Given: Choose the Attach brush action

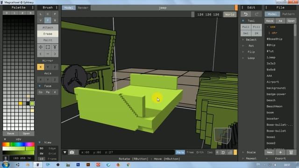Looking at the screenshot, I should tap(48, 28).
